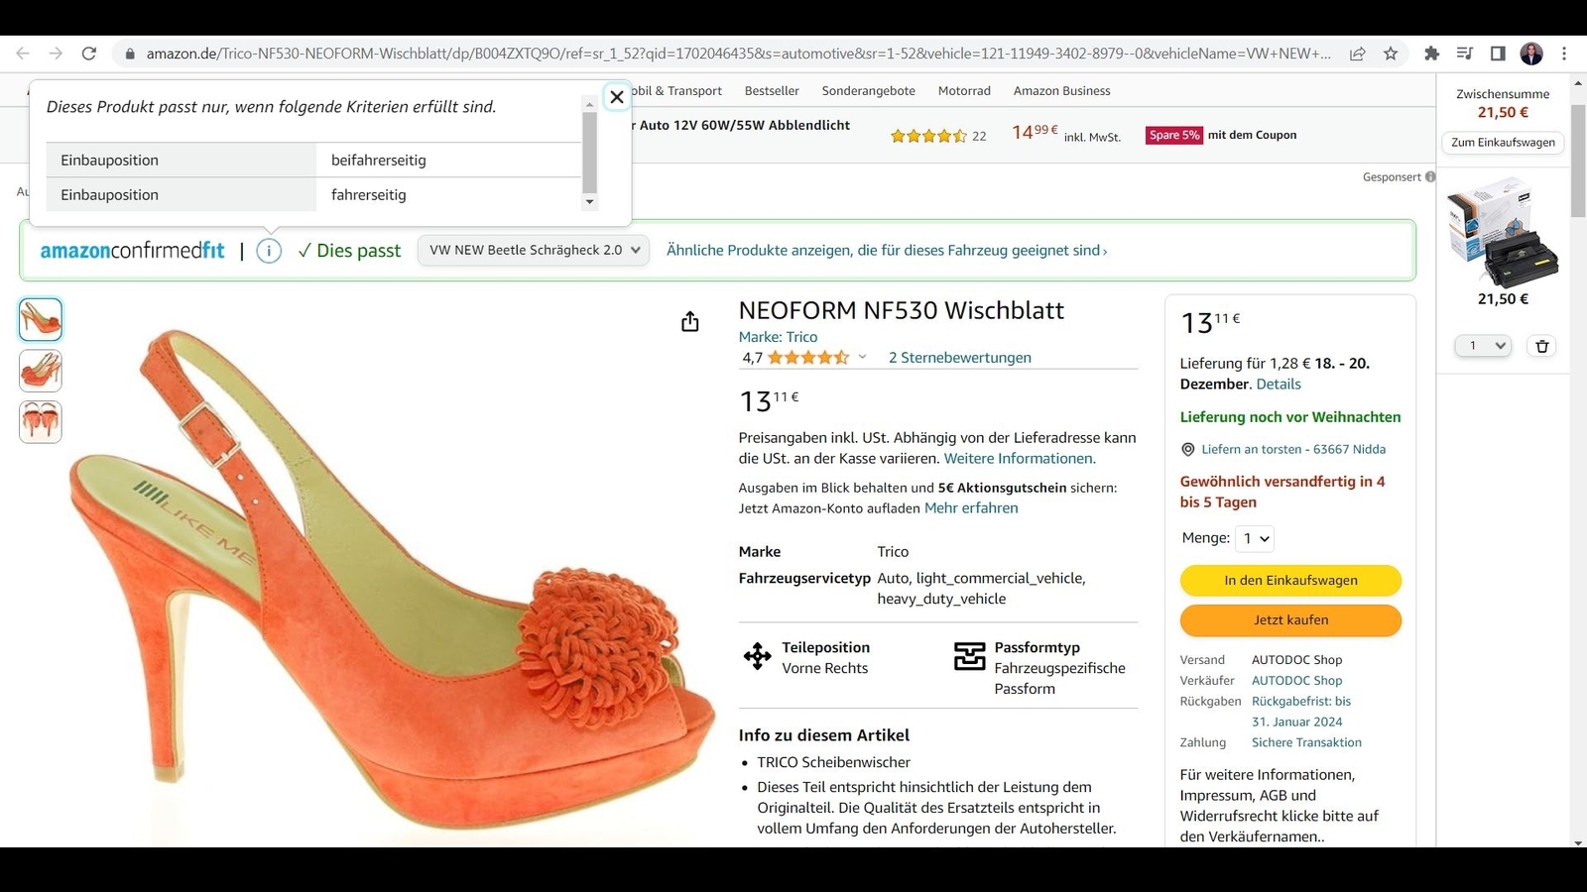
Task: Select the second shoe thumbnail
Action: point(41,371)
